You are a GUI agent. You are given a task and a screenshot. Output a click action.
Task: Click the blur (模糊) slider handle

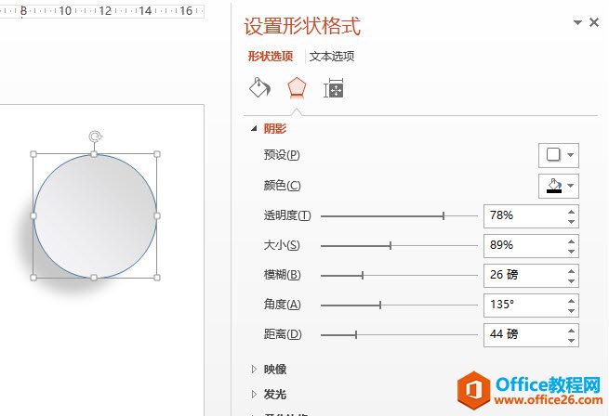click(x=363, y=275)
